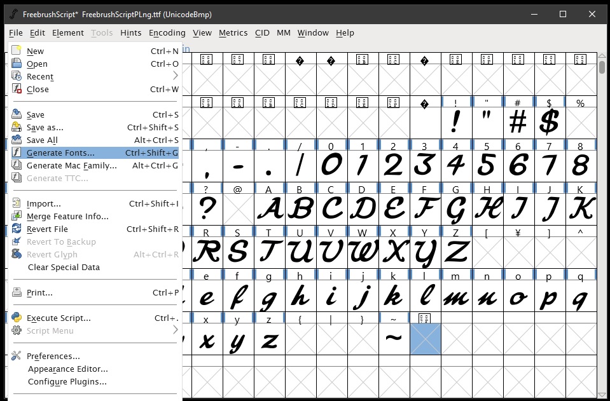This screenshot has height=401, width=610.
Task: Click the Python Execute Script icon
Action: 17,318
